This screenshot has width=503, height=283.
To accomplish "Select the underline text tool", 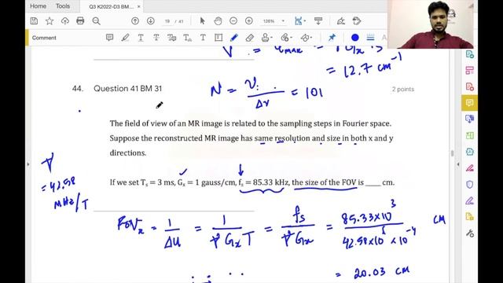I will [141, 38].
